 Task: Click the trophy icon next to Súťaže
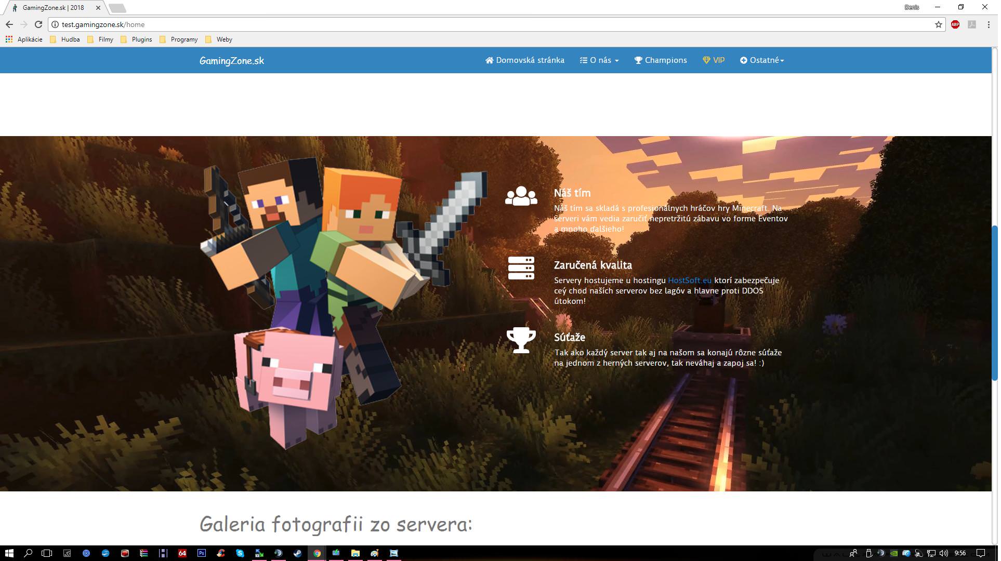tap(521, 340)
